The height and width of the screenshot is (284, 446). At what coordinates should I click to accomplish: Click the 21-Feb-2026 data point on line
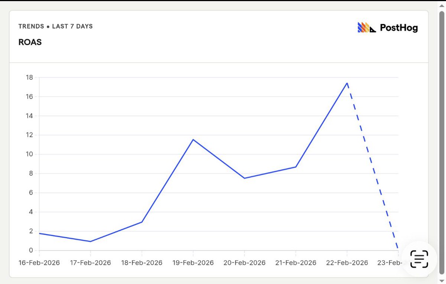click(296, 167)
